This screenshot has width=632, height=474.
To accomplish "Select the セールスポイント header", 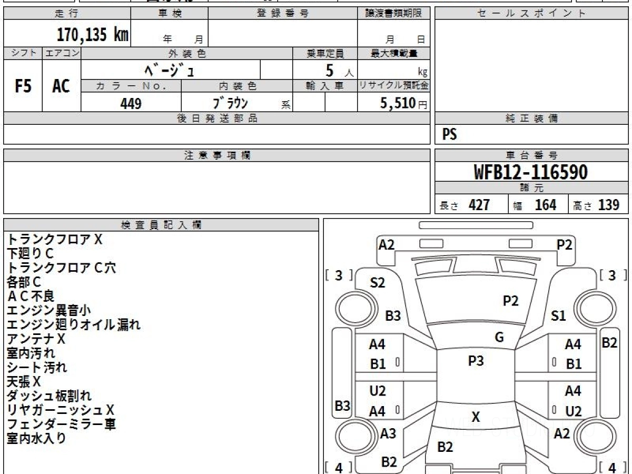I will pyautogui.click(x=531, y=14).
